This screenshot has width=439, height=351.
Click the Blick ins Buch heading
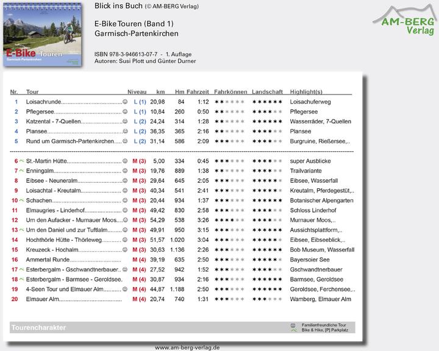(118, 6)
